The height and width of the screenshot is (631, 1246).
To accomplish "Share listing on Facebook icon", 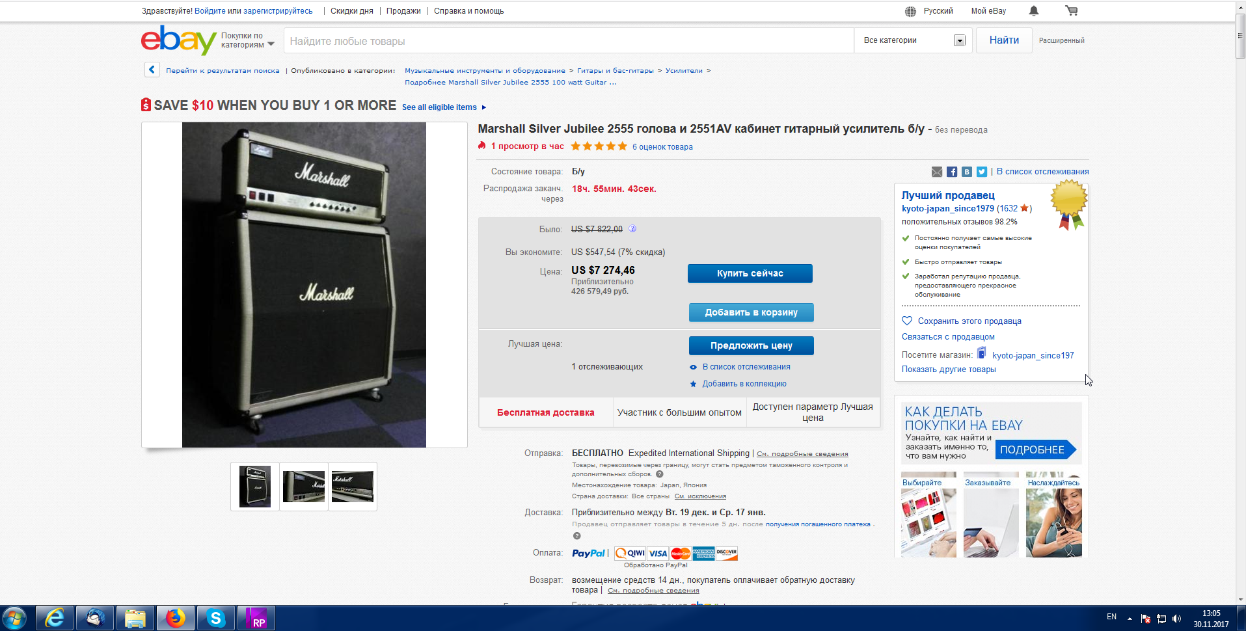I will (952, 172).
